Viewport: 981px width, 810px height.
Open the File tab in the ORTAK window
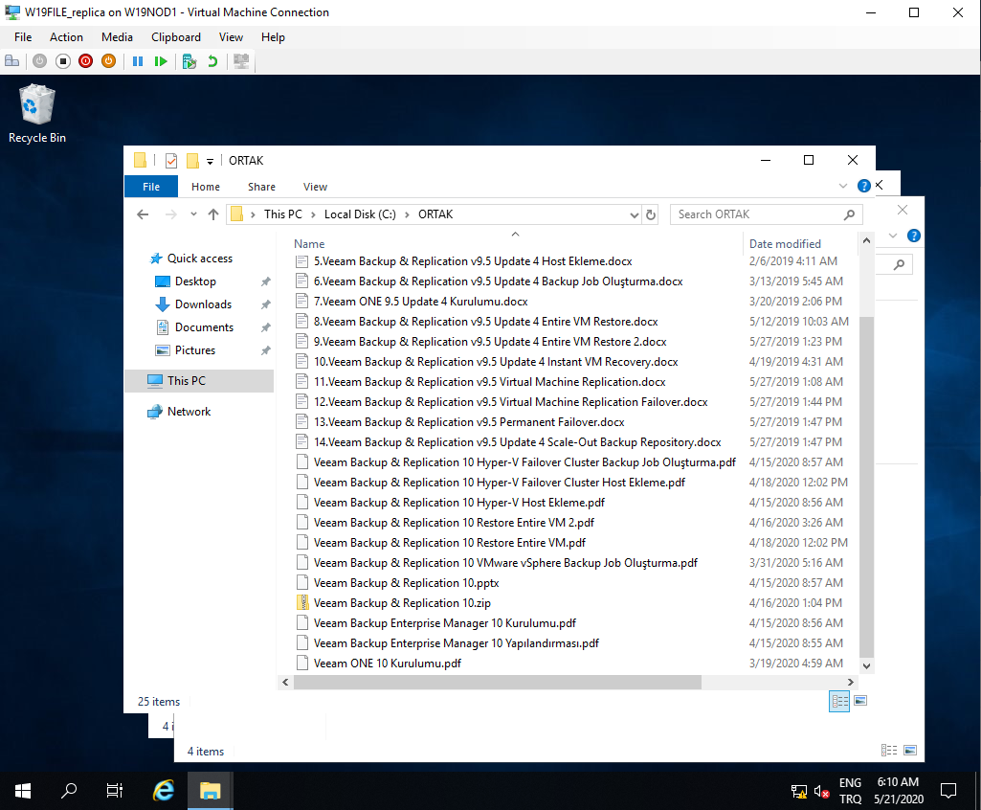(151, 187)
